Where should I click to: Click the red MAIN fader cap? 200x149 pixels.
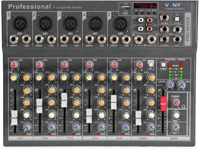(164, 104)
